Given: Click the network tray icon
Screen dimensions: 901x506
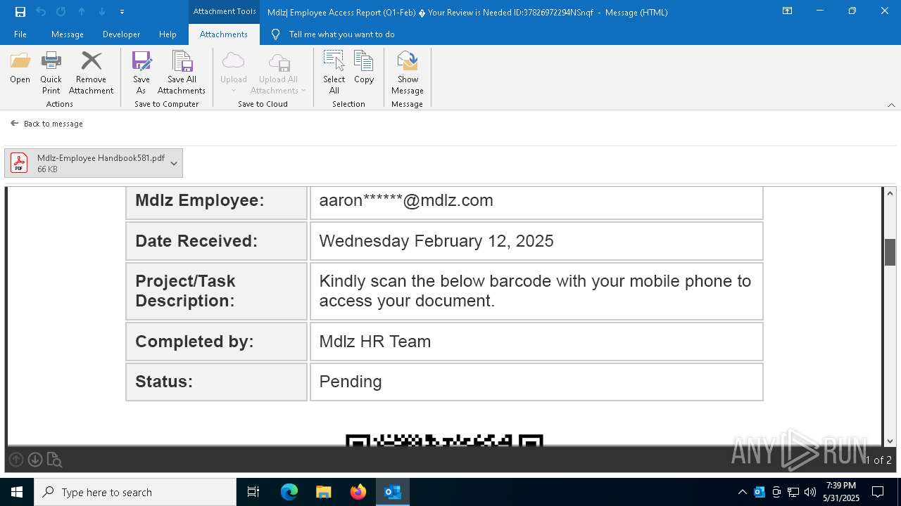Looking at the screenshot, I should coord(793,492).
